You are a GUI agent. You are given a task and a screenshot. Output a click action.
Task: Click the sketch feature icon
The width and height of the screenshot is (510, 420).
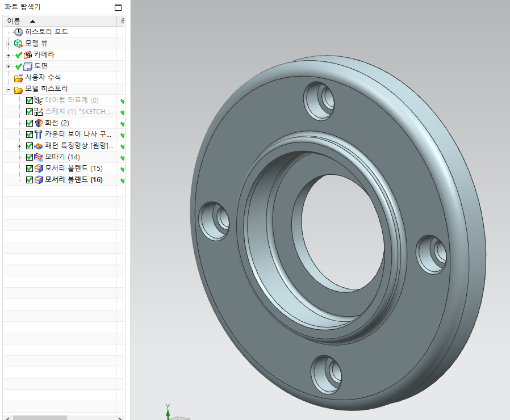pos(39,111)
